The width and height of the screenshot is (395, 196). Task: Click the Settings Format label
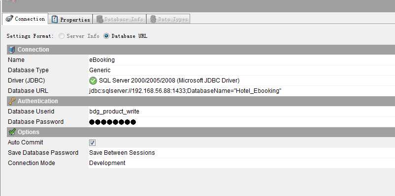[30, 36]
